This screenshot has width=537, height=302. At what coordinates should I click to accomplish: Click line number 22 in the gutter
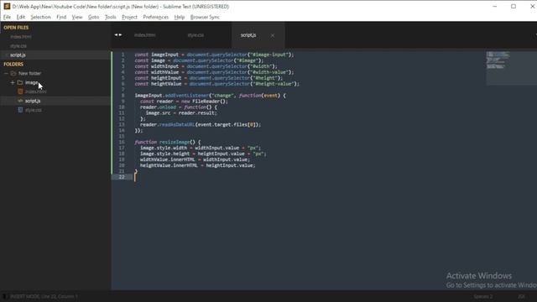122,177
